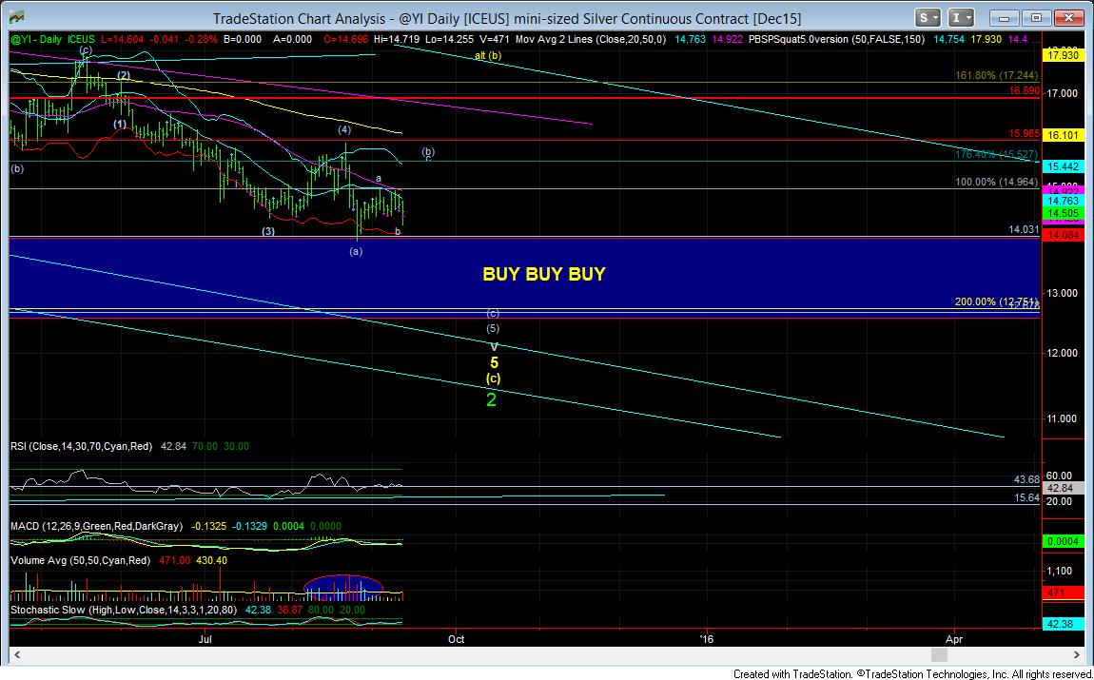
Task: Click the Apr date label on time axis
Action: (x=954, y=639)
